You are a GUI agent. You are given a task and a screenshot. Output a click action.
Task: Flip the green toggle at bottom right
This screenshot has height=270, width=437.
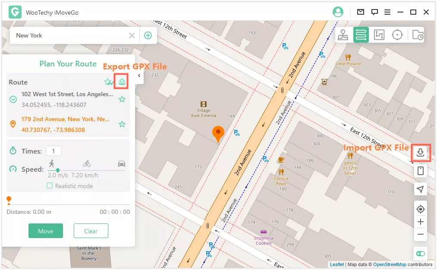(420, 254)
